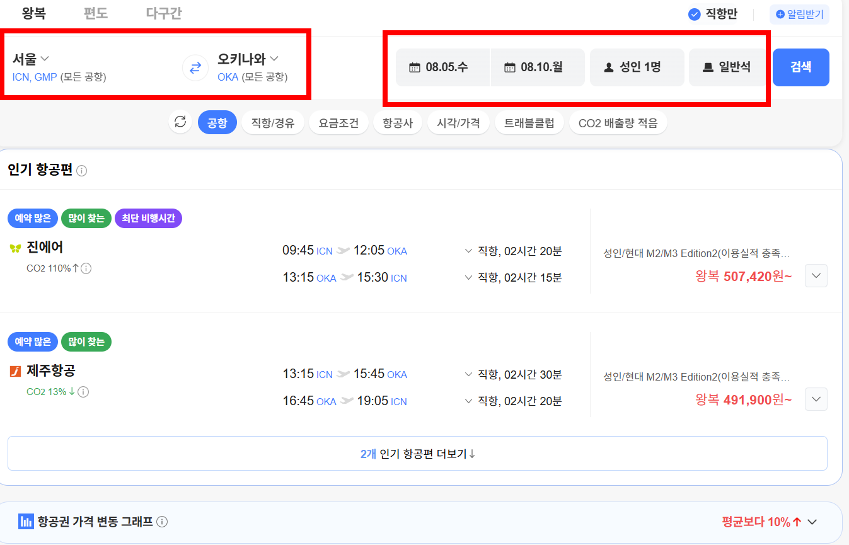Click the 제주항공 airline name
Viewport: 849px width, 545px height.
click(51, 371)
